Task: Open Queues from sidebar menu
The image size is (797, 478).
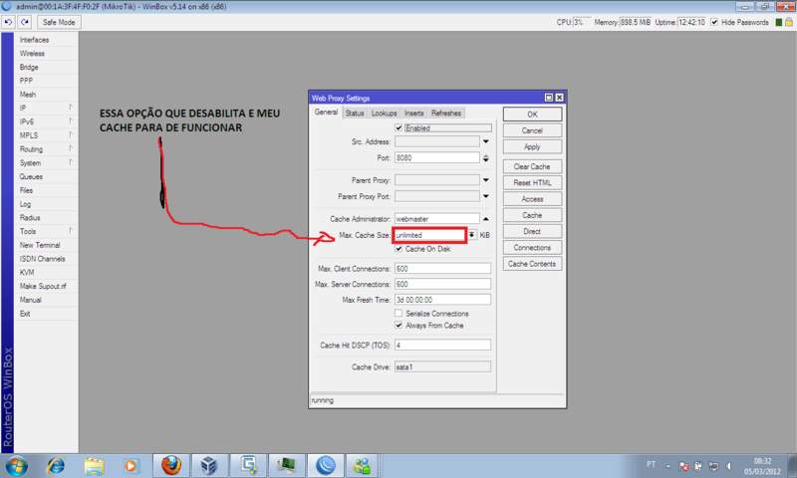Action: 31,177
